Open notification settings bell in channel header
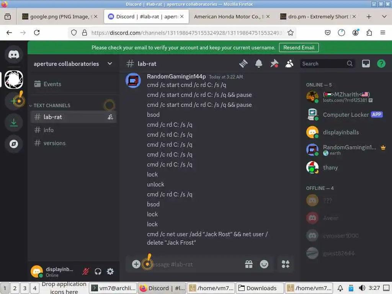Viewport: 392px width, 294px height. click(x=259, y=64)
